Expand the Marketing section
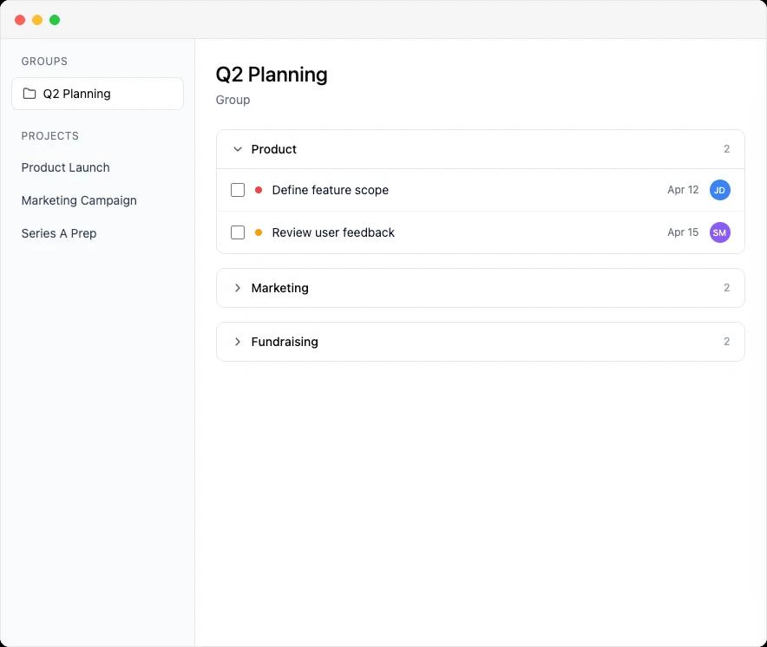This screenshot has height=647, width=767. 237,287
